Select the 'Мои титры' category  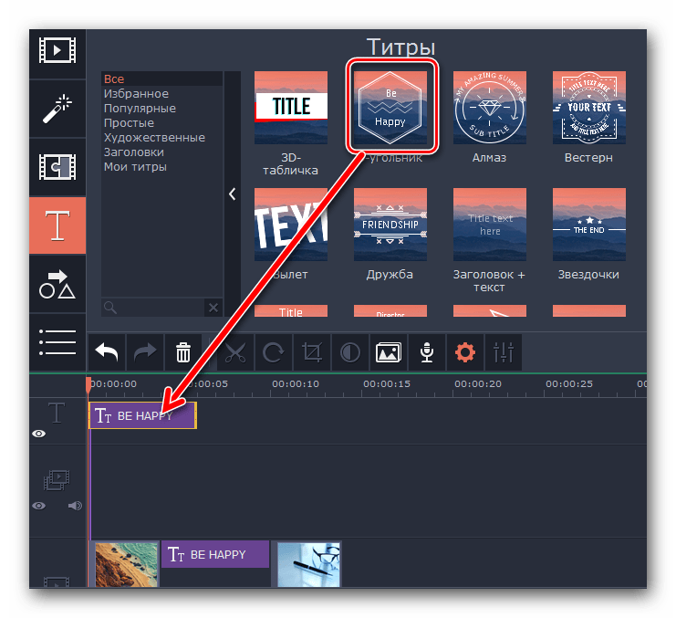coord(135,167)
